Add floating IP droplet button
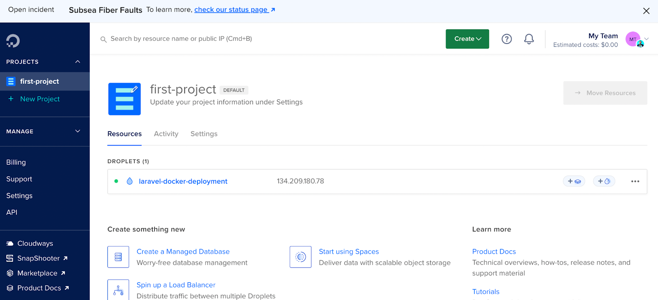This screenshot has width=658, height=300. pyautogui.click(x=604, y=181)
